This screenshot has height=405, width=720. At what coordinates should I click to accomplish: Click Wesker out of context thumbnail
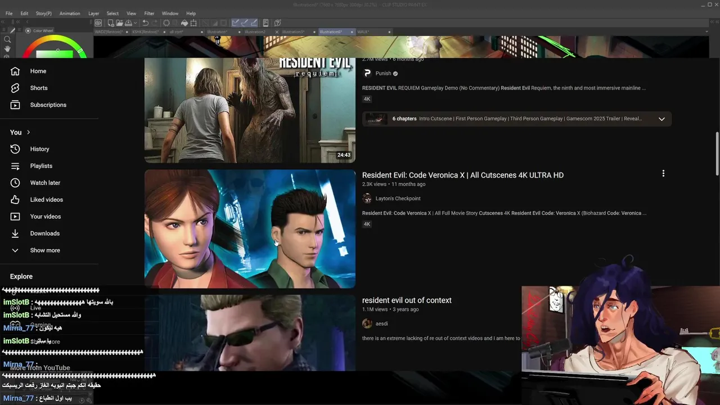pos(250,332)
